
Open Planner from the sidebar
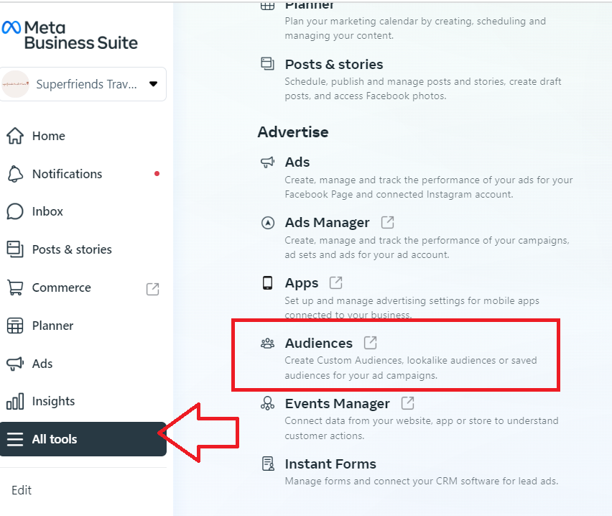pos(52,326)
